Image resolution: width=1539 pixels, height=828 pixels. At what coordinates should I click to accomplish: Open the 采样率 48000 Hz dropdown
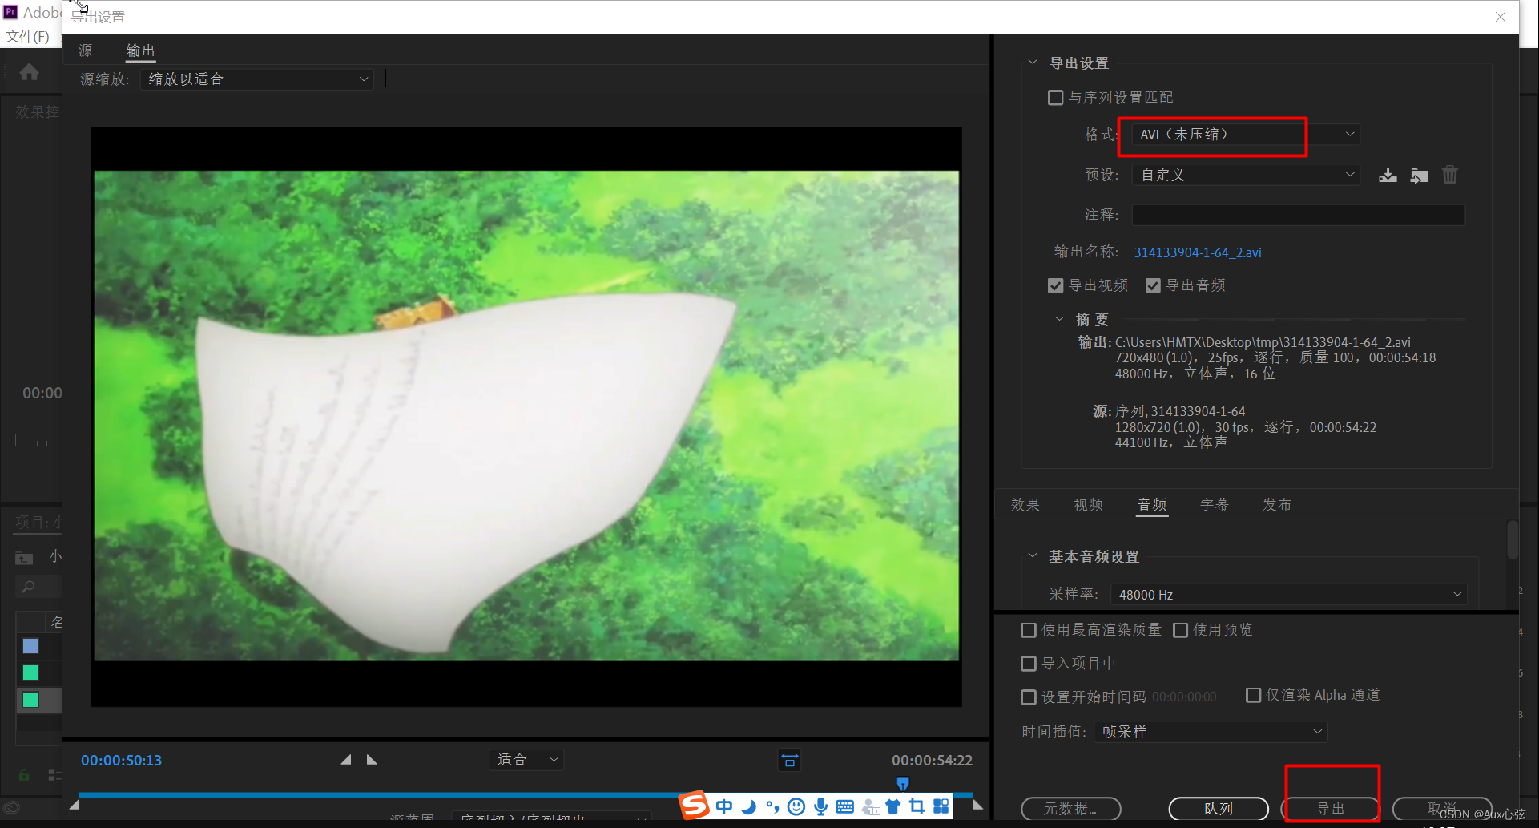pyautogui.click(x=1289, y=595)
